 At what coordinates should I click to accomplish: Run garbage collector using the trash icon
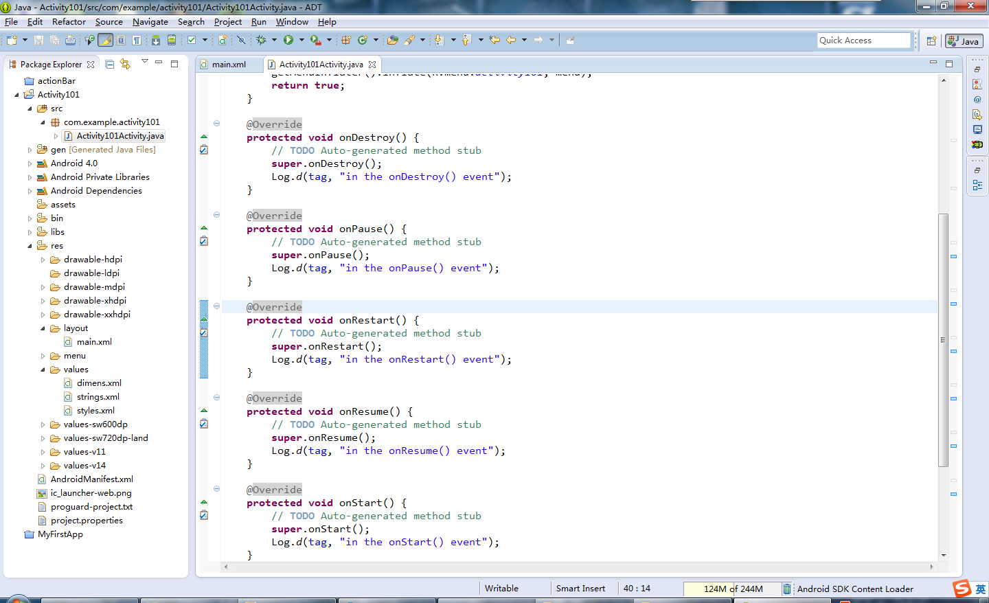click(787, 589)
